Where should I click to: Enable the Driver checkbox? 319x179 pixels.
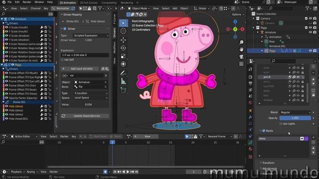pyautogui.click(x=65, y=29)
